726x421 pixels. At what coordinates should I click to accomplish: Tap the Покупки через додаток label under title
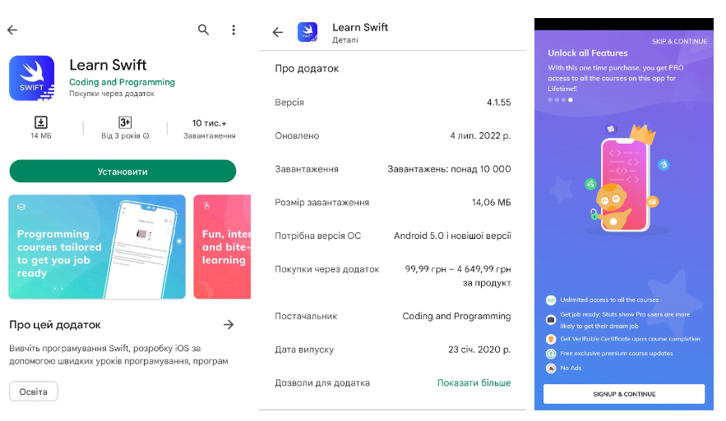click(112, 94)
